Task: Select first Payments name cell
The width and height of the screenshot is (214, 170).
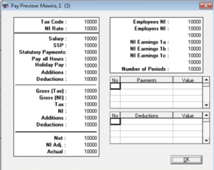Action: point(147,86)
